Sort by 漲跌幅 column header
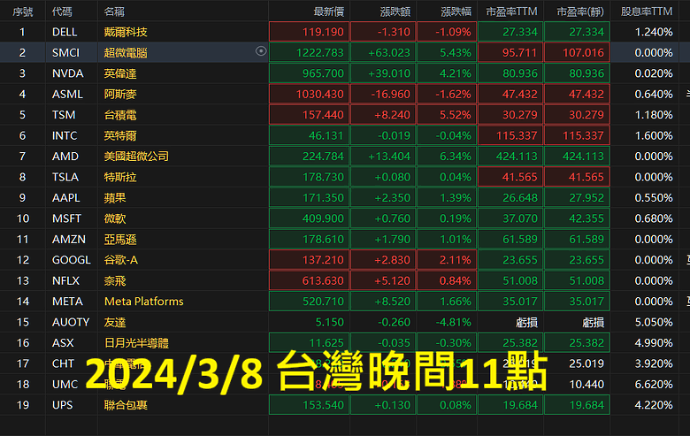This screenshot has width=690, height=436. click(x=456, y=11)
